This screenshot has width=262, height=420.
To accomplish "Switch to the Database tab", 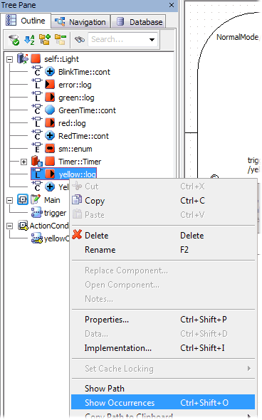I will 139,21.
